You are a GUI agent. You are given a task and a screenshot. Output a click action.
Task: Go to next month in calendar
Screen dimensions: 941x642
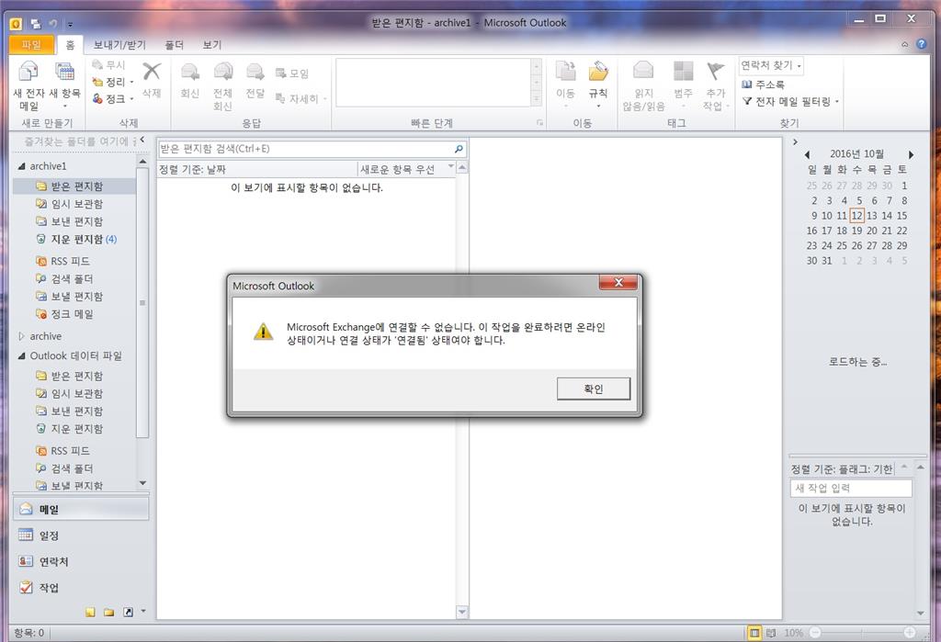[911, 155]
